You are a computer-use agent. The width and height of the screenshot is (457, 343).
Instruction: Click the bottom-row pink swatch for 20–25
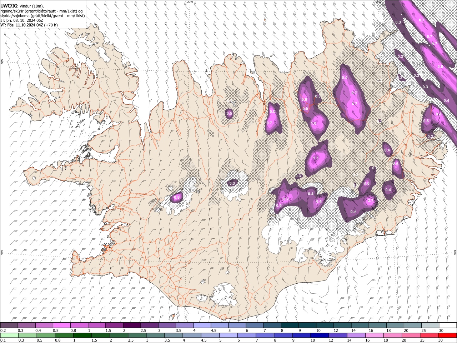point(410,335)
